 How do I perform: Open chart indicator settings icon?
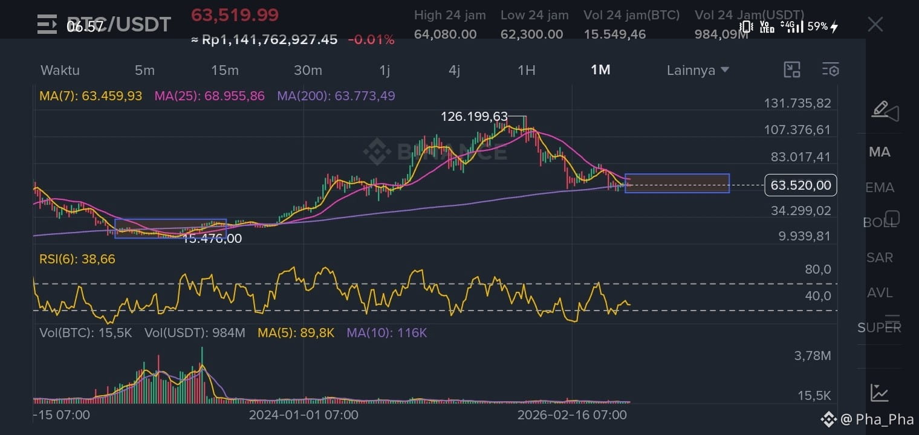pos(831,70)
